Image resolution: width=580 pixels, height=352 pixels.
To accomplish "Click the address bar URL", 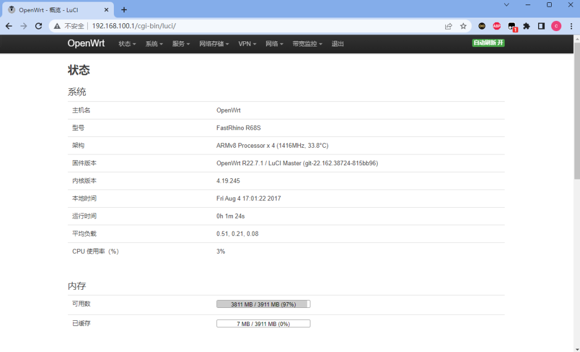I will 134,26.
